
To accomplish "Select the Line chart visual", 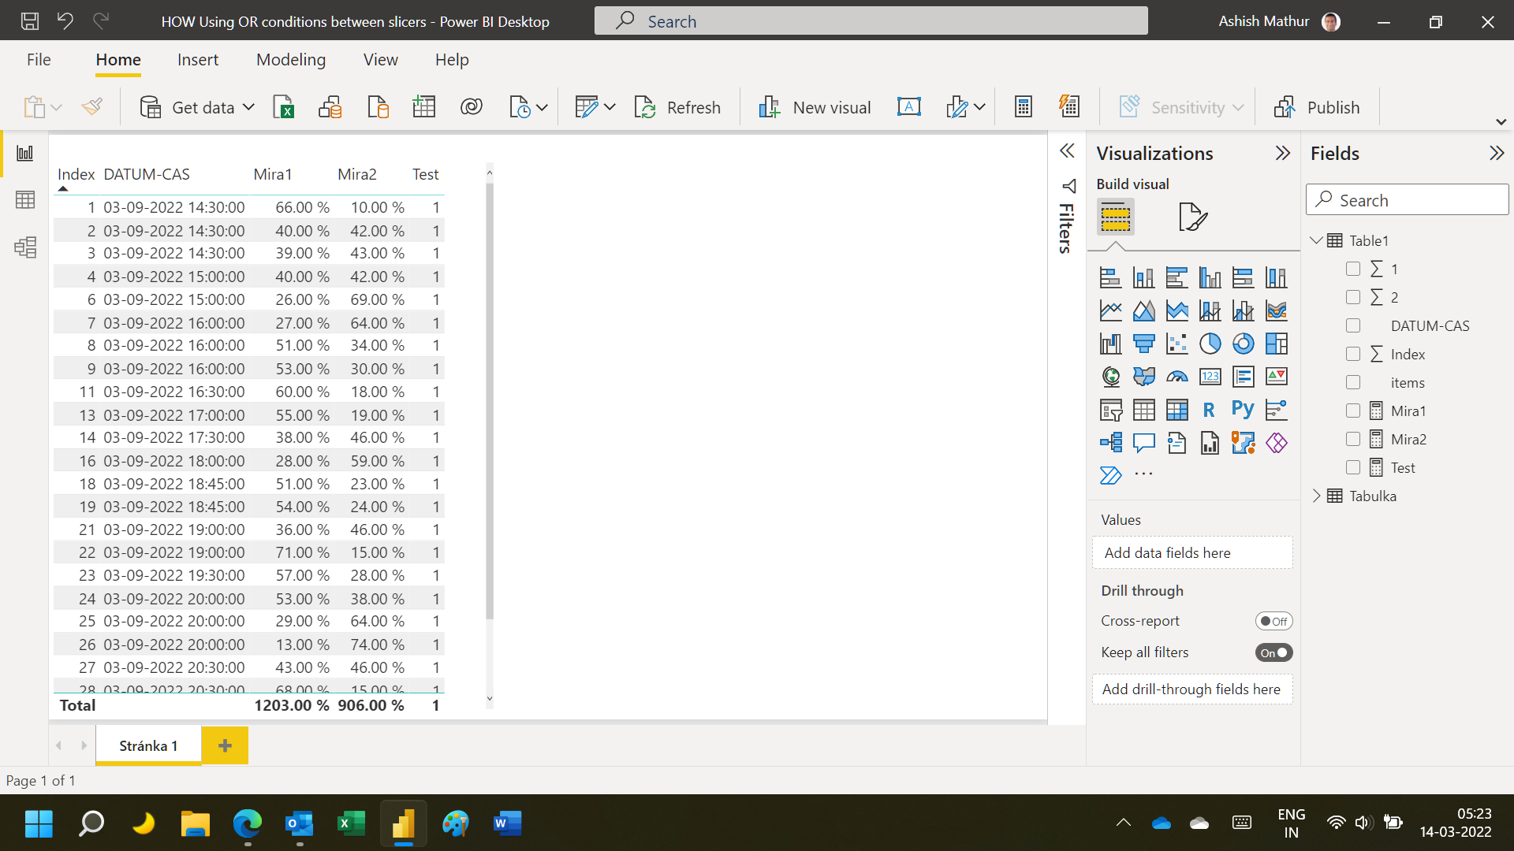I will point(1110,310).
